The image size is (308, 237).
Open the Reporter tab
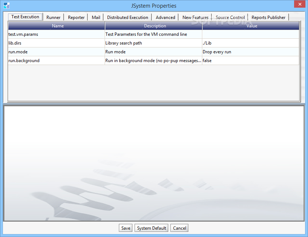pyautogui.click(x=76, y=18)
